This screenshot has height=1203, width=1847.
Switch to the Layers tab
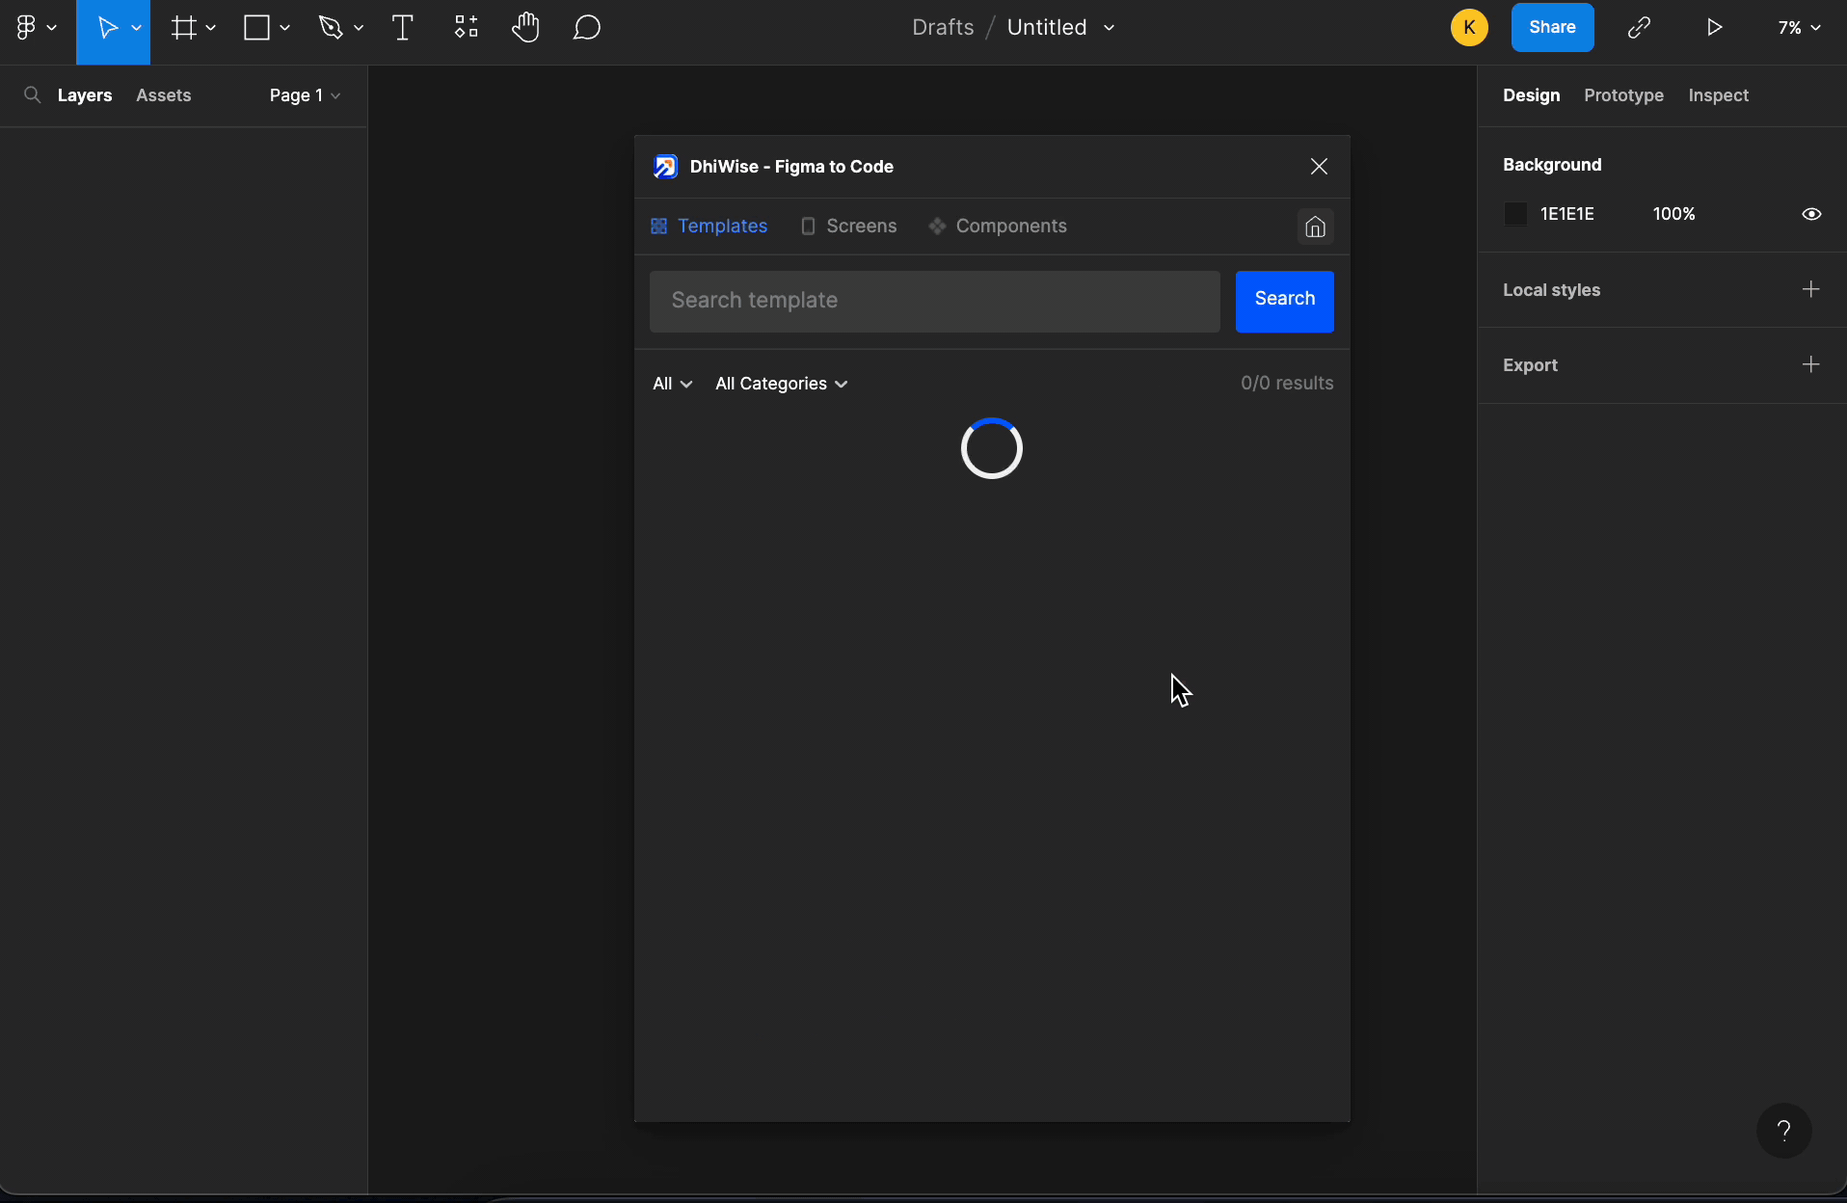[x=85, y=95]
